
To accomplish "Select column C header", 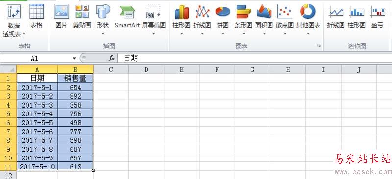I will [x=111, y=69].
